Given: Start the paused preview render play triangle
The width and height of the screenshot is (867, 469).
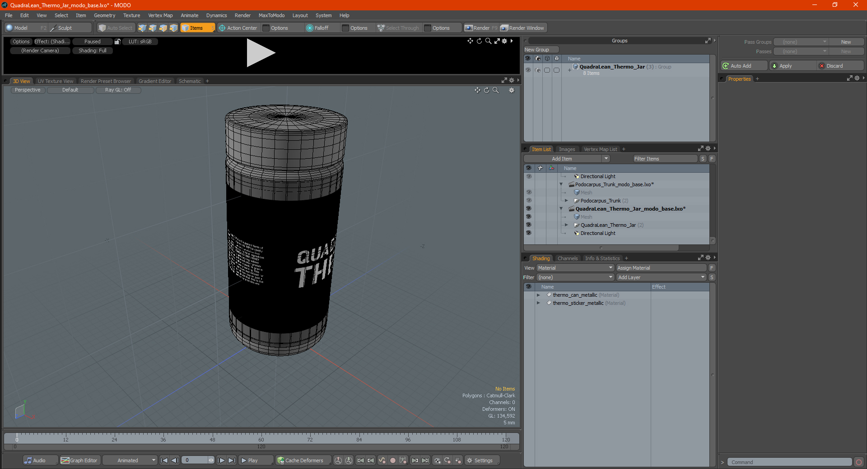Looking at the screenshot, I should point(260,53).
